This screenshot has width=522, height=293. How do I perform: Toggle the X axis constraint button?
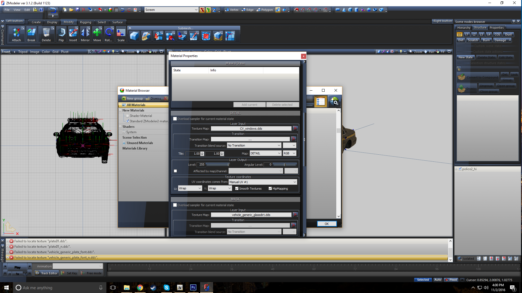click(x=202, y=10)
